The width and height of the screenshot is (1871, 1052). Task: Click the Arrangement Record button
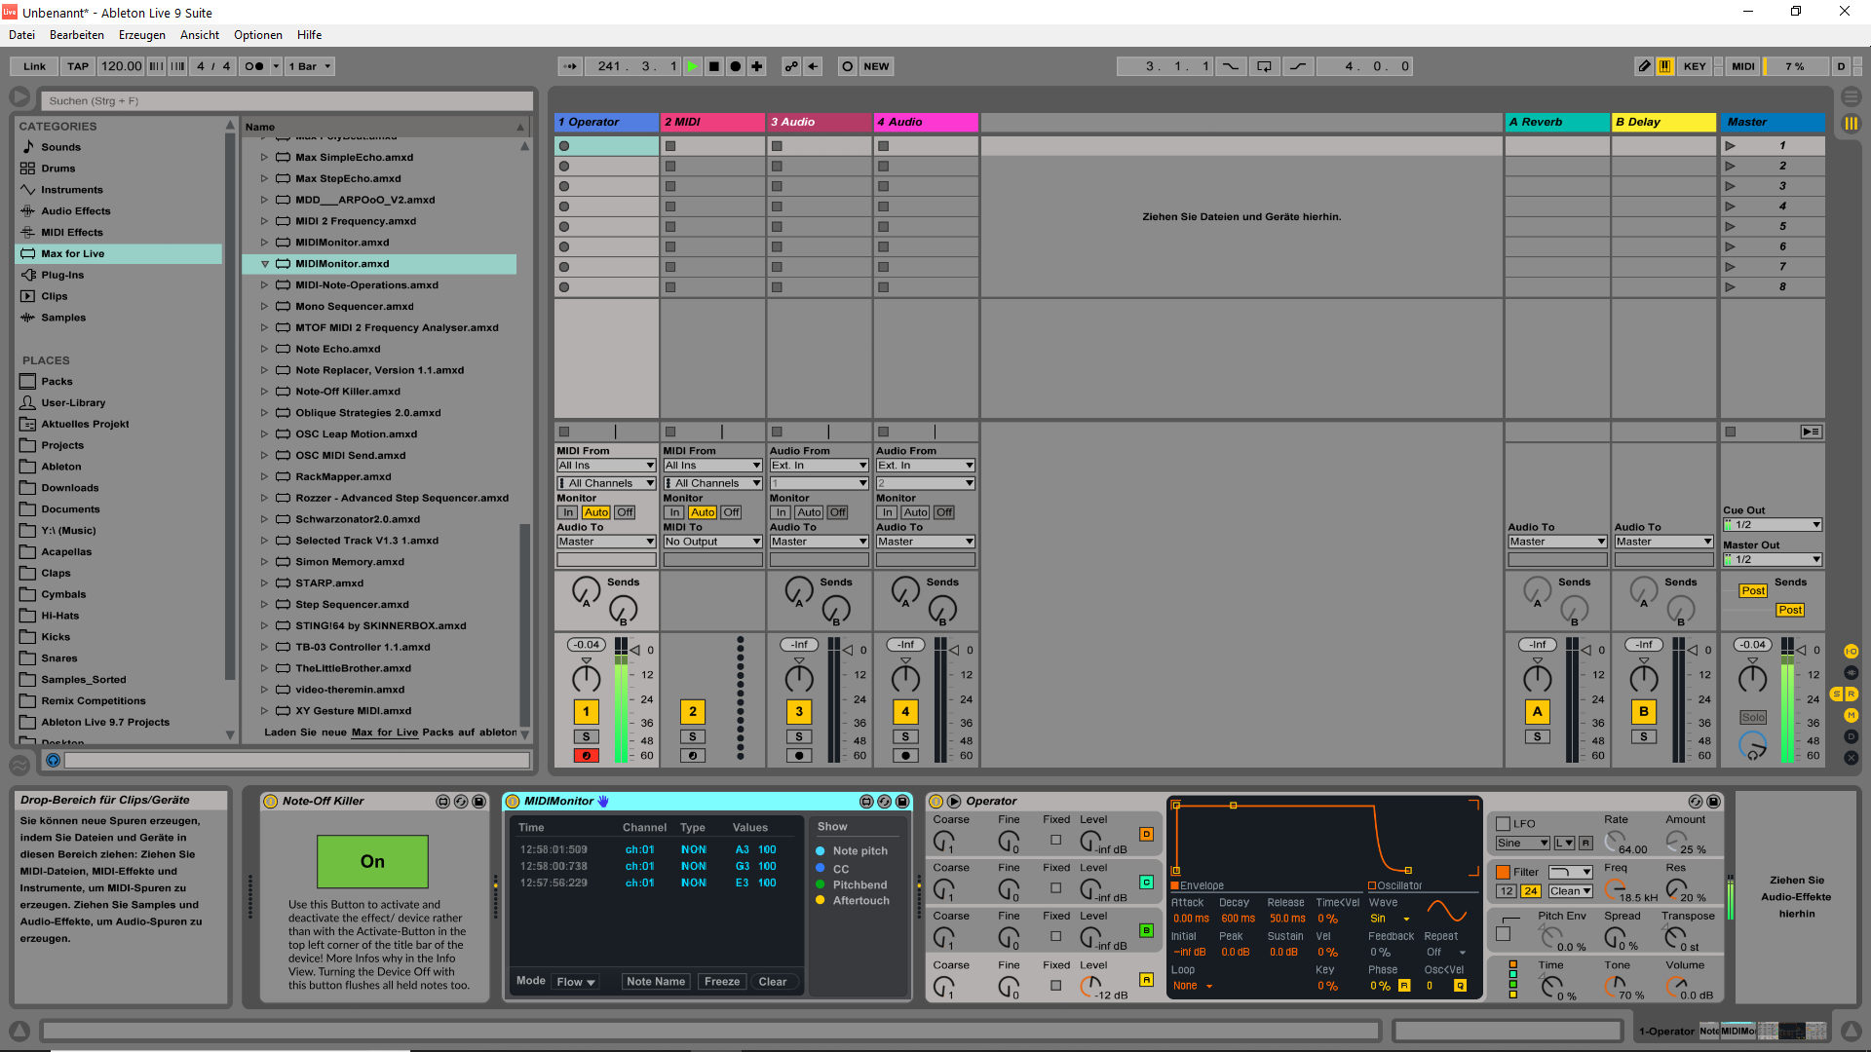(x=736, y=66)
